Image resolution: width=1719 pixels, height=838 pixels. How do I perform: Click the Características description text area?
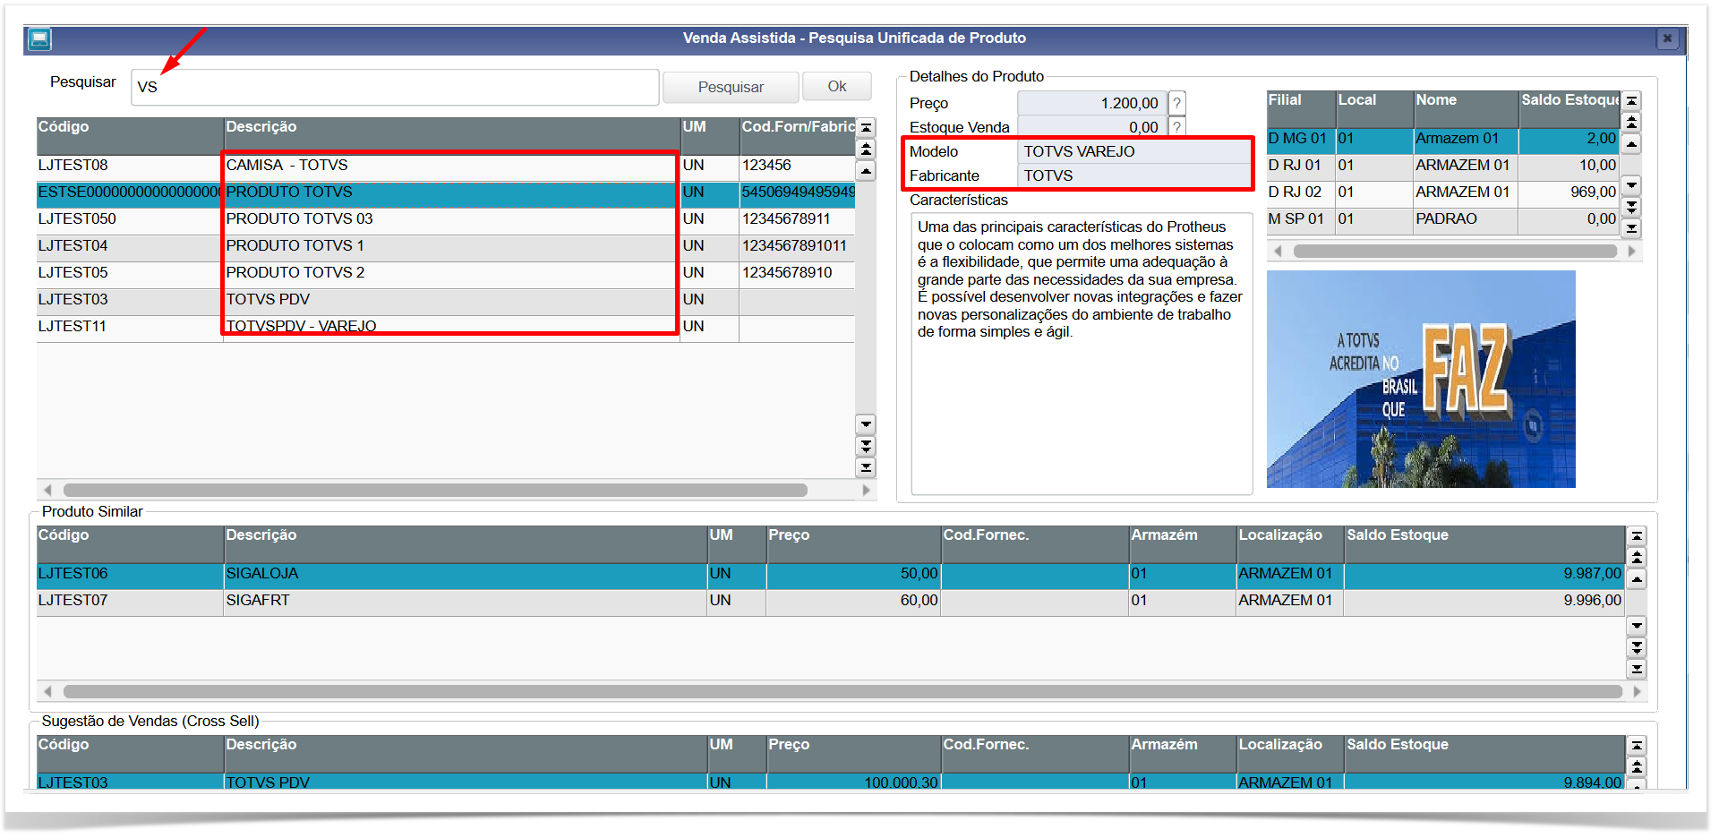1082,354
